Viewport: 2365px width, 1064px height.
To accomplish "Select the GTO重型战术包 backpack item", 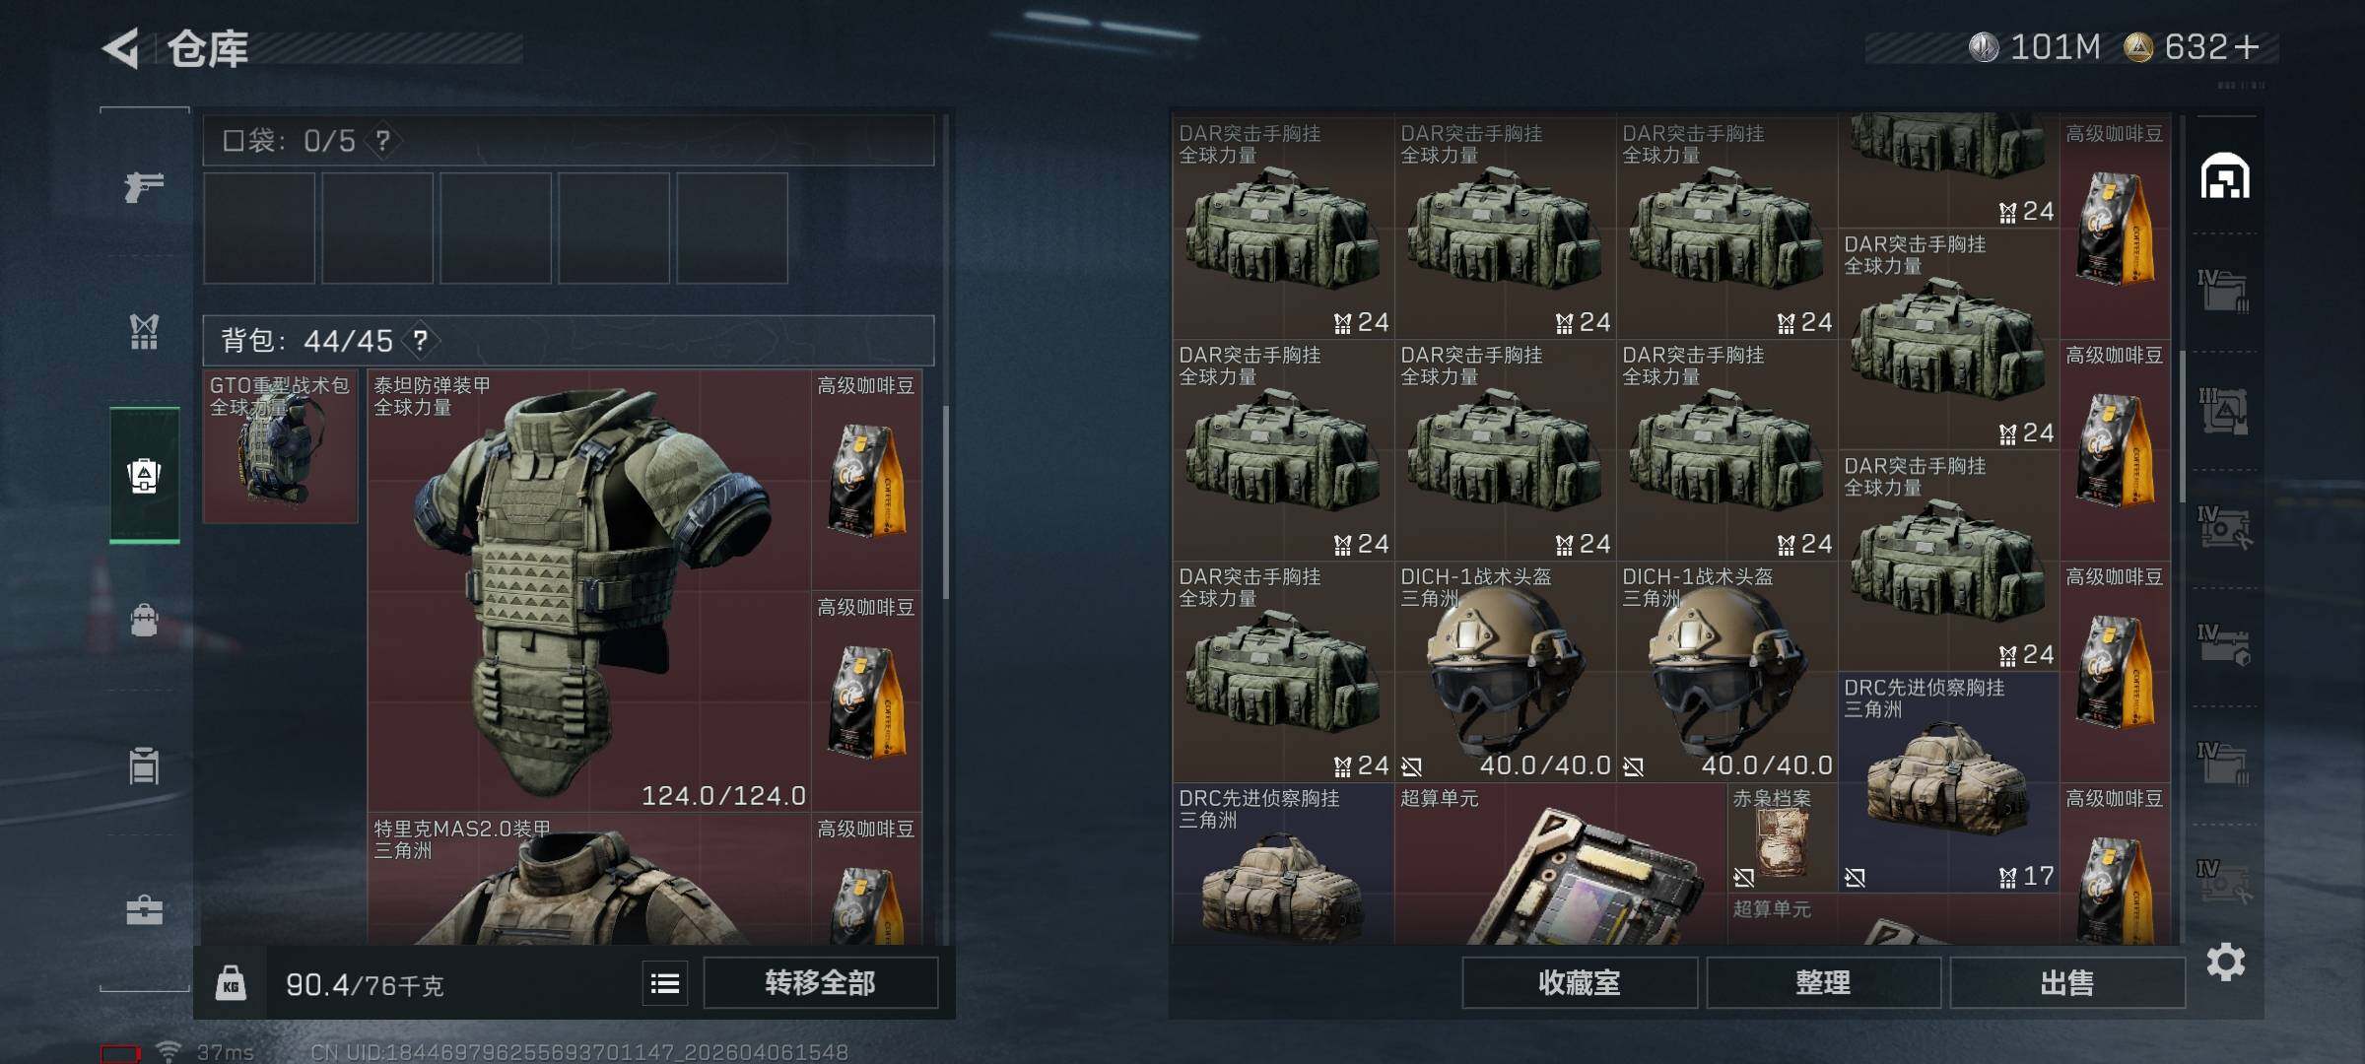I will (280, 446).
